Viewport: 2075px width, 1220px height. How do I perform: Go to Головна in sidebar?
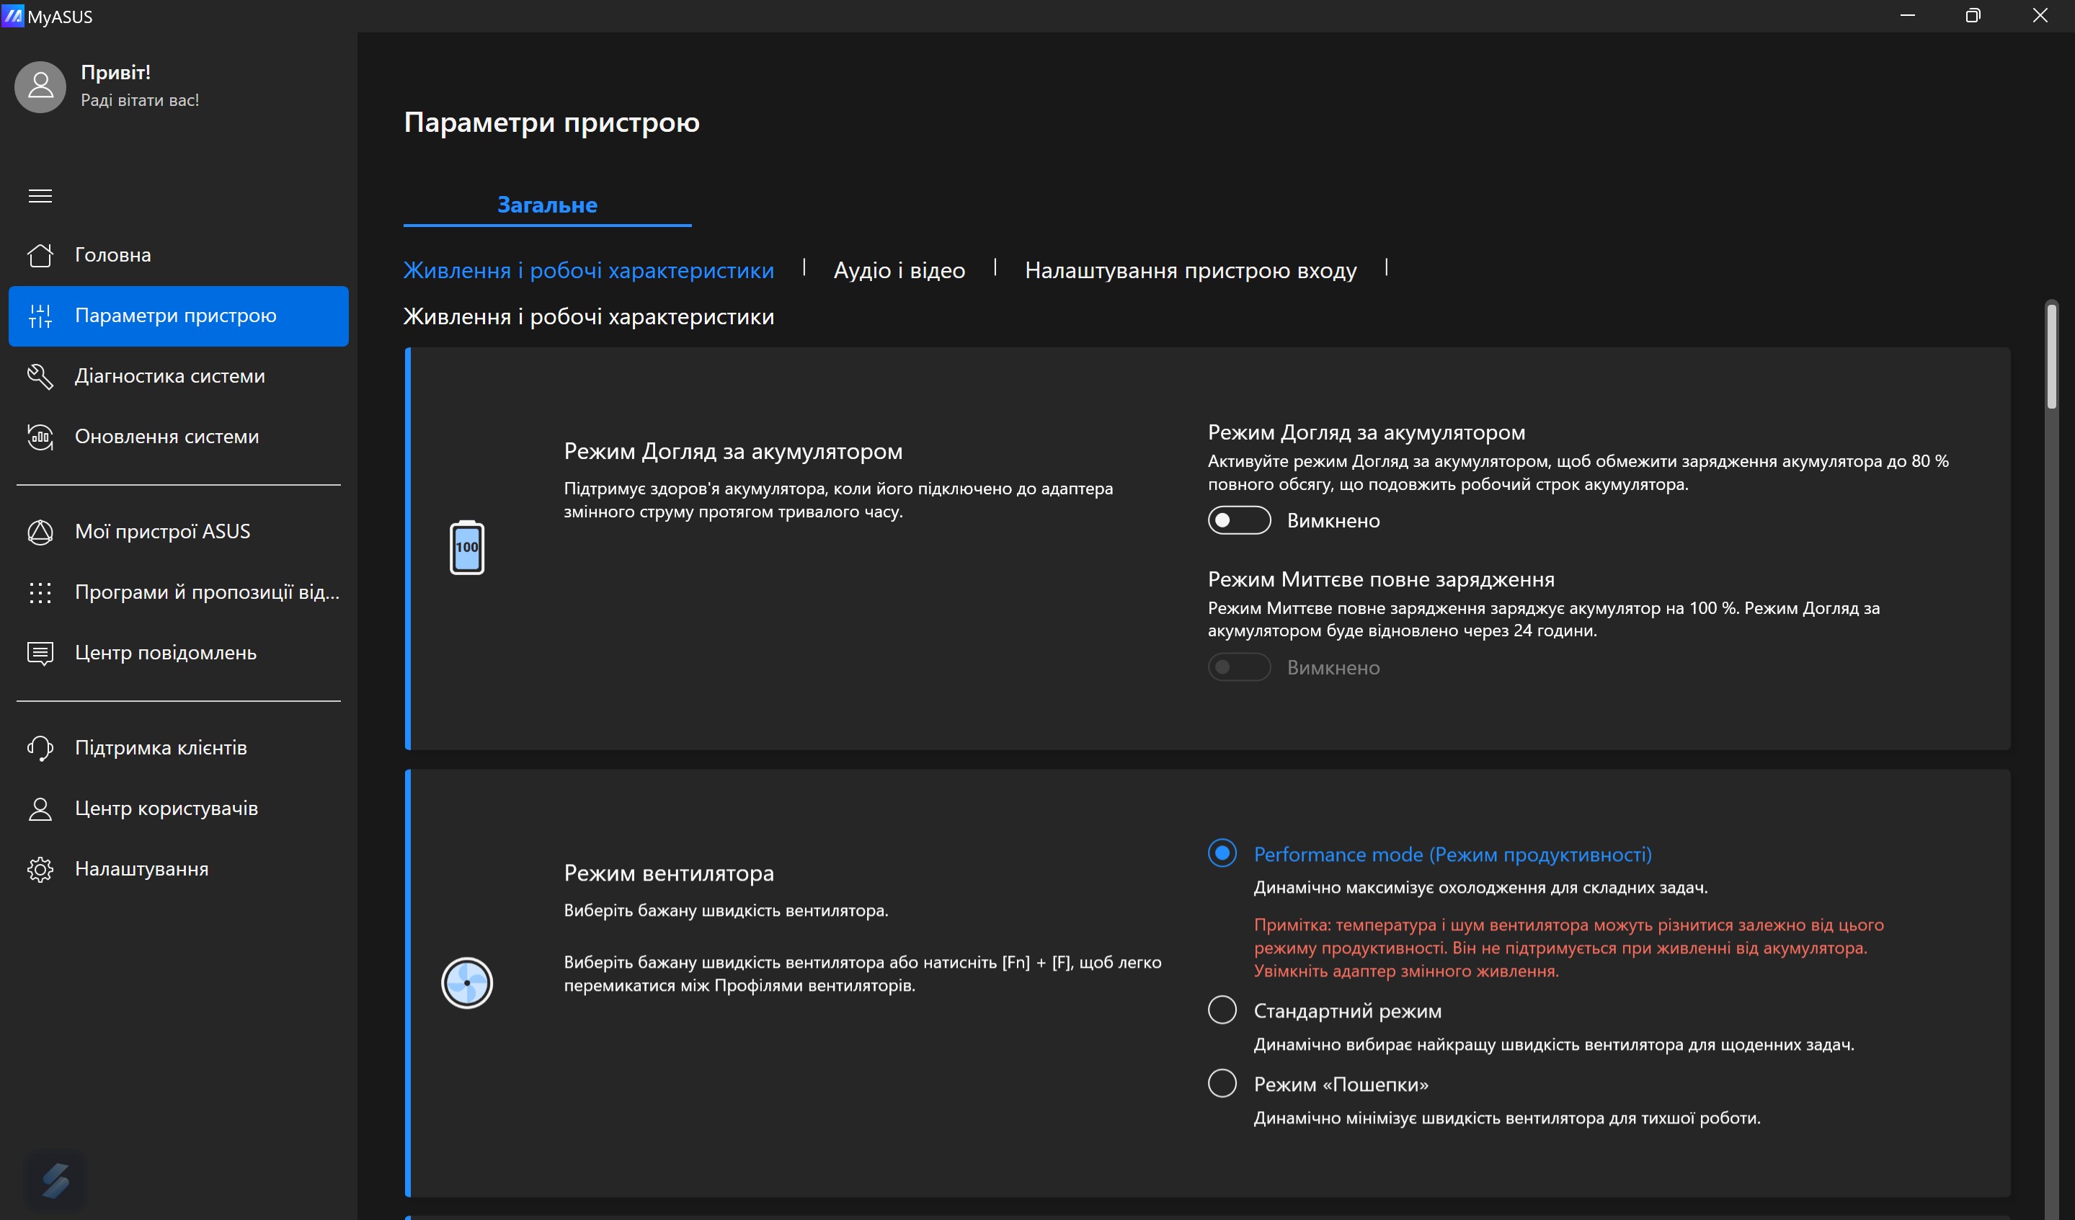(179, 255)
